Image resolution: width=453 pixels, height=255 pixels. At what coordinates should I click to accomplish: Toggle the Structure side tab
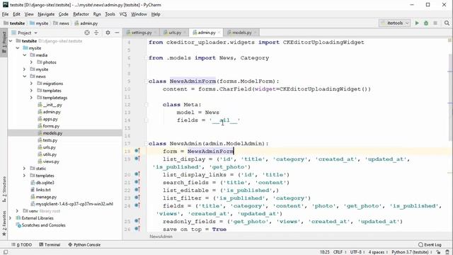(4, 189)
